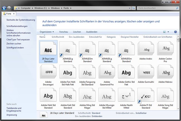Open the help icon in the toolbar
The width and height of the screenshot is (181, 121).
175,32
